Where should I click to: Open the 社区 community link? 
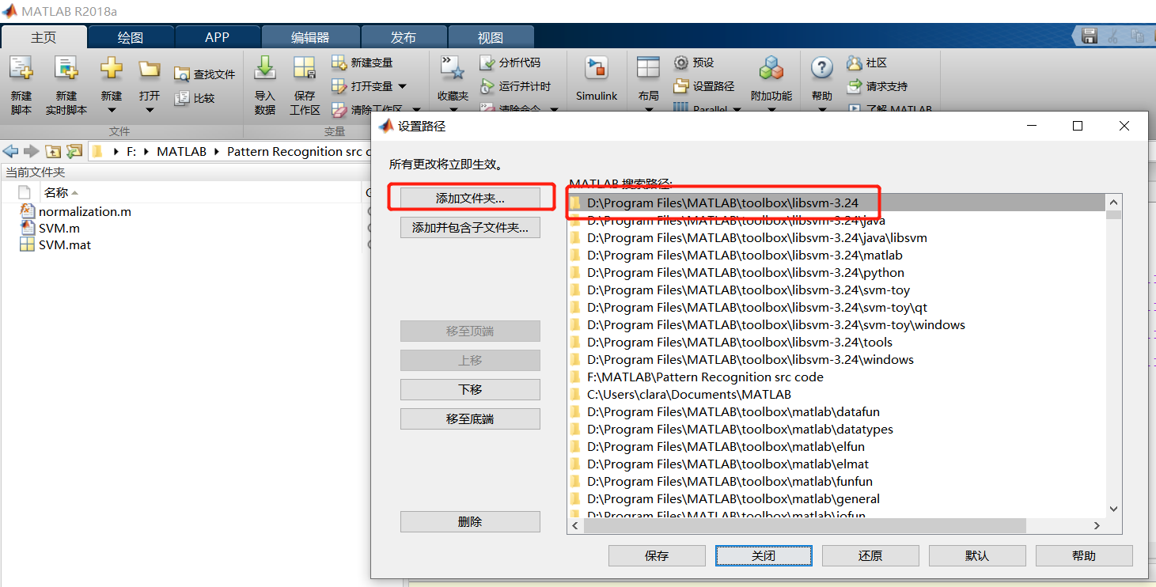[866, 62]
